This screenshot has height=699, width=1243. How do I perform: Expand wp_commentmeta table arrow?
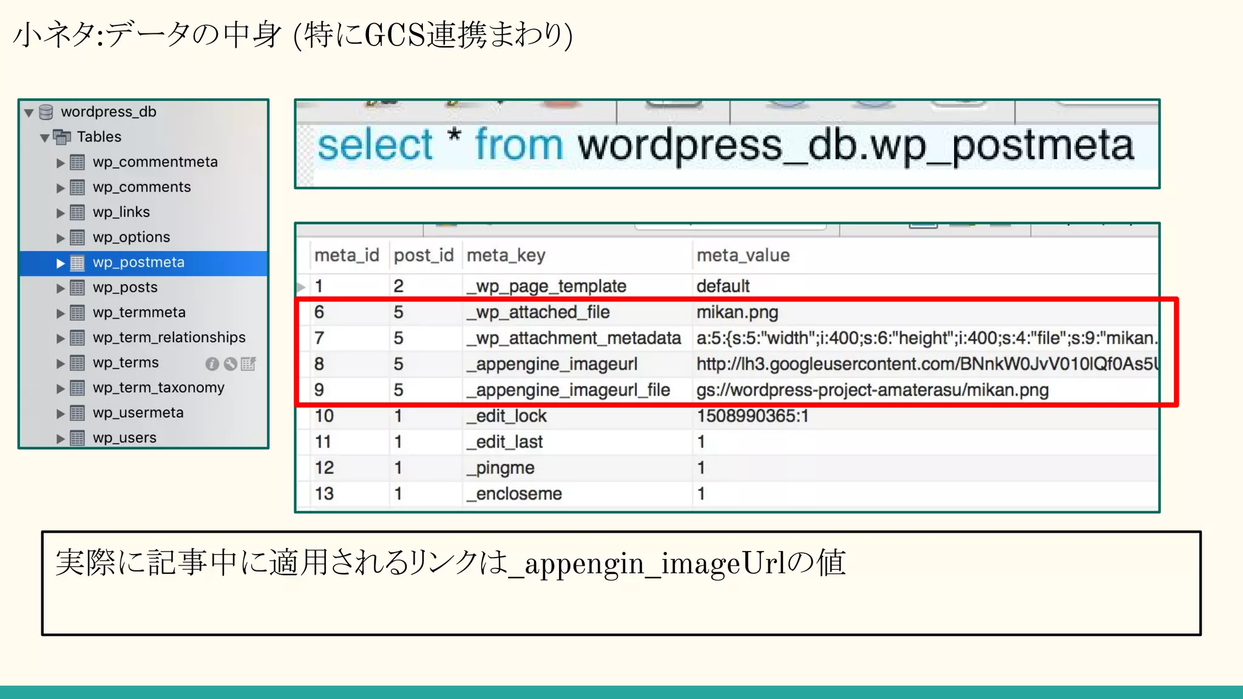60,163
